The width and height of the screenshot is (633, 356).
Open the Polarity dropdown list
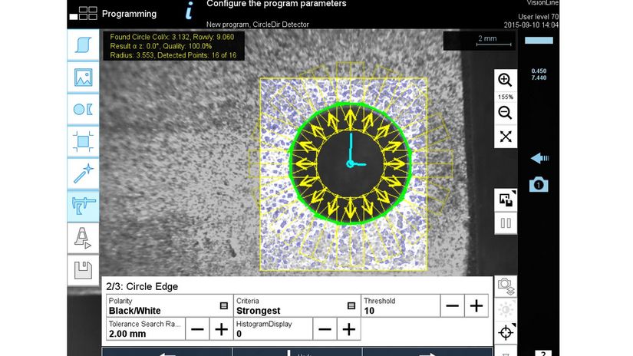(x=223, y=305)
